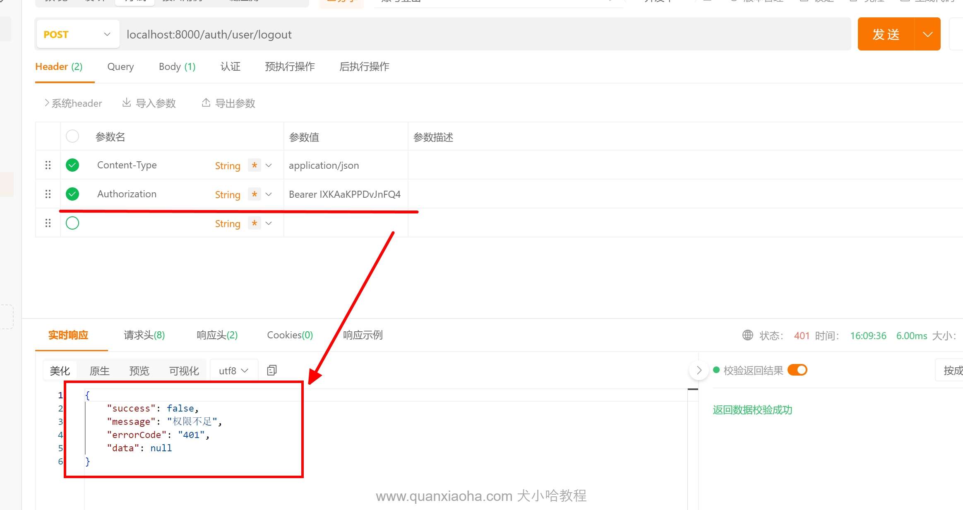The width and height of the screenshot is (963, 510).
Task: Click the globe icon next to status
Action: [747, 335]
